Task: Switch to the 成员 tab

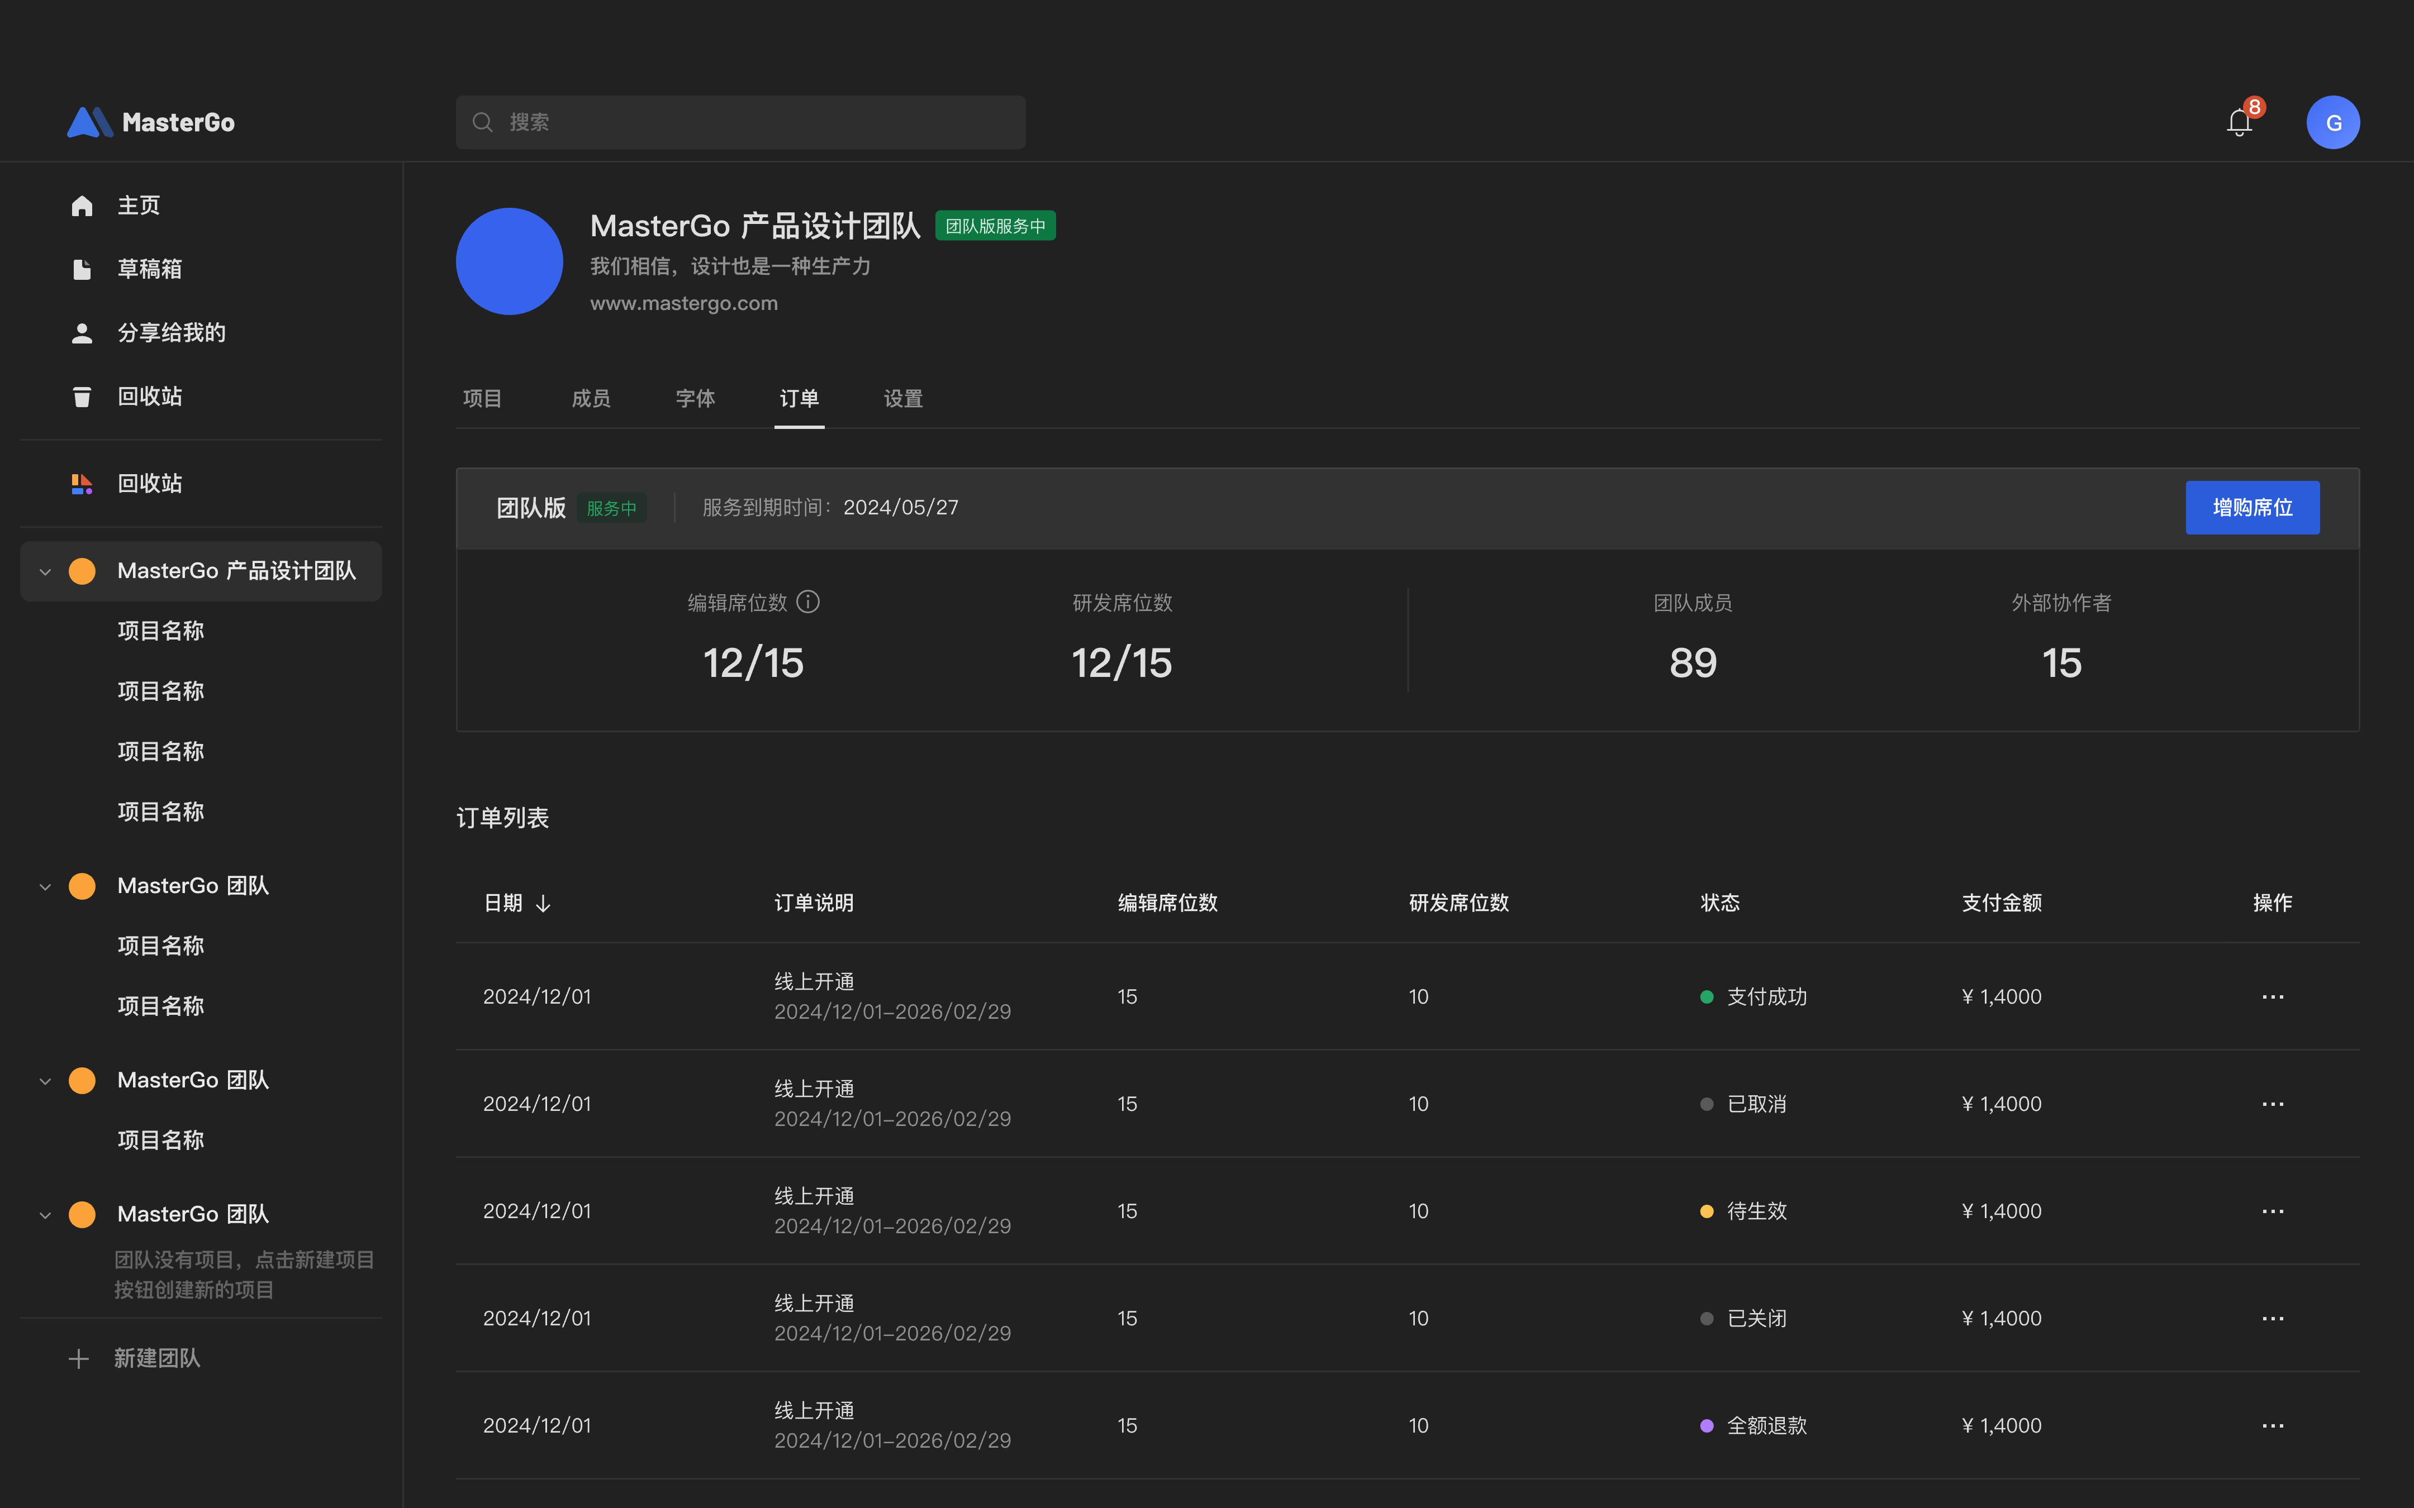Action: (x=592, y=399)
